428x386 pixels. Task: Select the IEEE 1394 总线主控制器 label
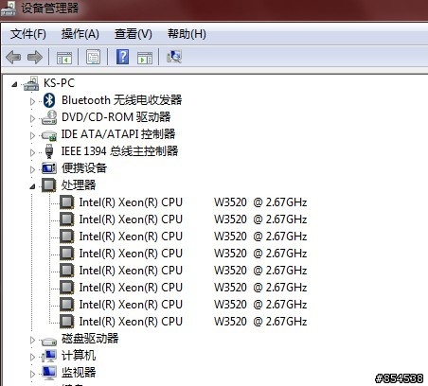tap(119, 151)
